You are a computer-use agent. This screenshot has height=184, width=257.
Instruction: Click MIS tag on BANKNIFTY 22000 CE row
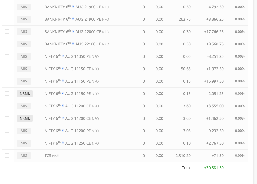coord(24,32)
